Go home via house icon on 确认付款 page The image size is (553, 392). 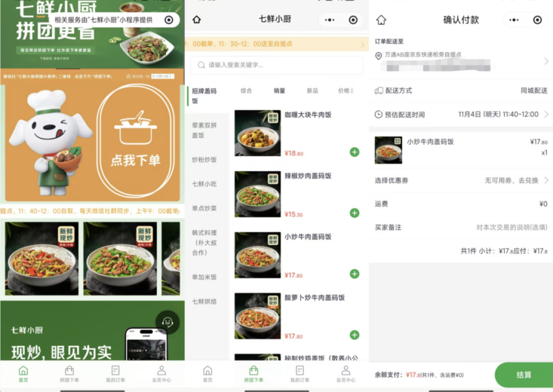point(381,20)
